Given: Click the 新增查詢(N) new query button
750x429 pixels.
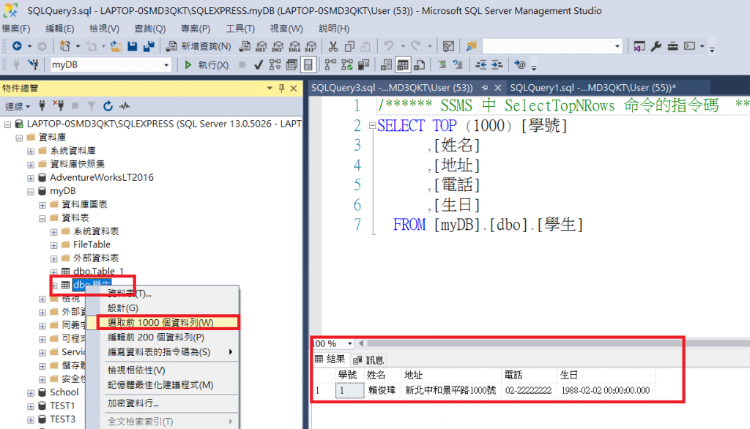Looking at the screenshot, I should (199, 46).
